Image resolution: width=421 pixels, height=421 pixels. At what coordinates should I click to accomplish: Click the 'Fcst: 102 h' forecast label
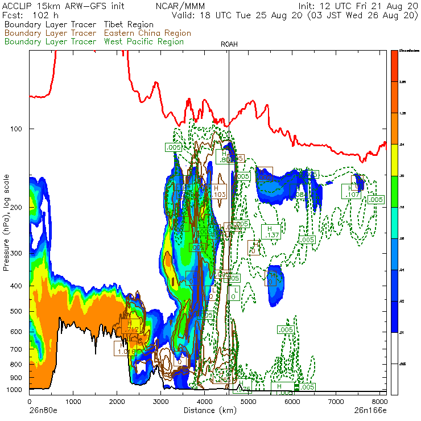coord(30,15)
